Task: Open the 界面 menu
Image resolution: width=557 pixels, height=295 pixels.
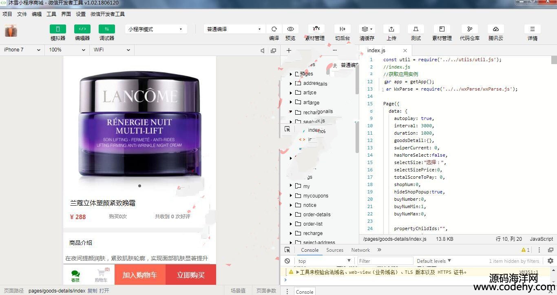Action: [66, 14]
